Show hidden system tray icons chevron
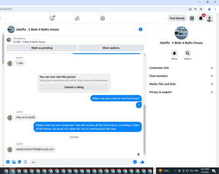 [x=175, y=170]
